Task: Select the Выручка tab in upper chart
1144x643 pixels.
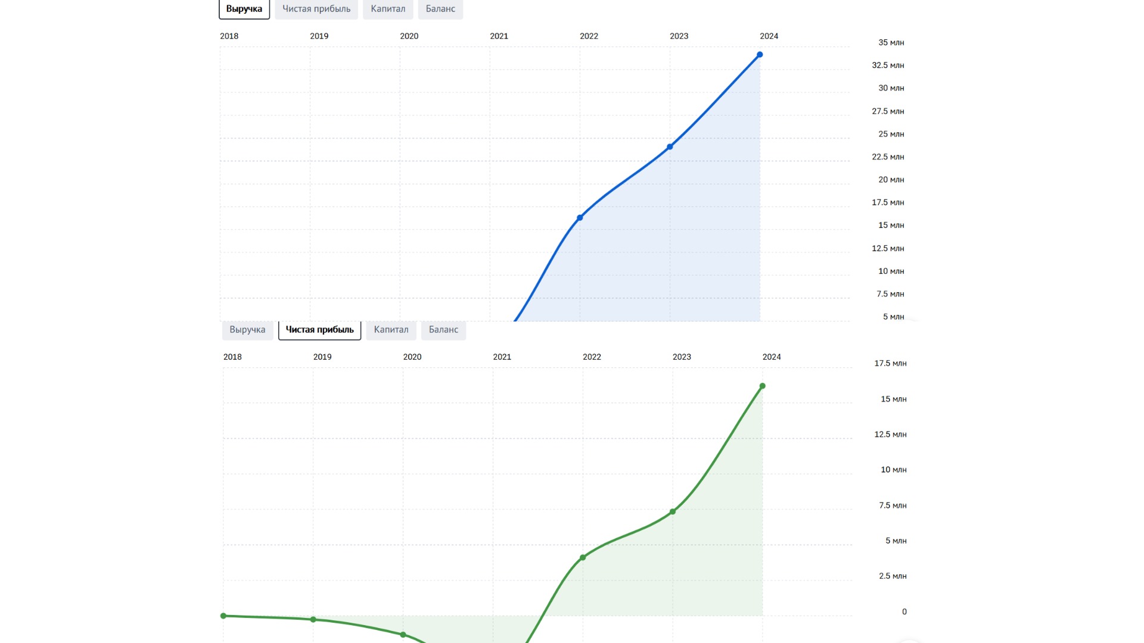Action: tap(244, 9)
